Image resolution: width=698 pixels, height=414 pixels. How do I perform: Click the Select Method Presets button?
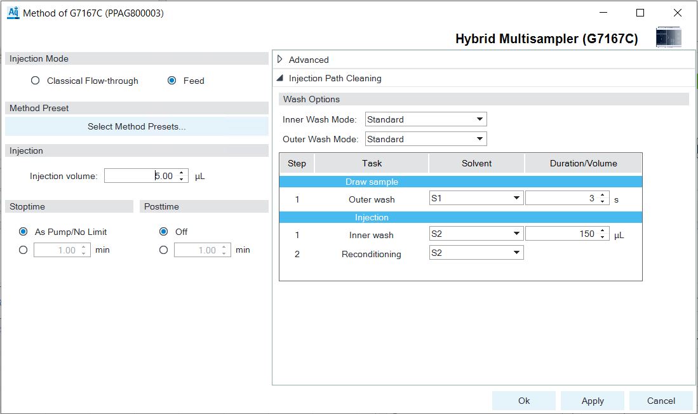tap(137, 126)
